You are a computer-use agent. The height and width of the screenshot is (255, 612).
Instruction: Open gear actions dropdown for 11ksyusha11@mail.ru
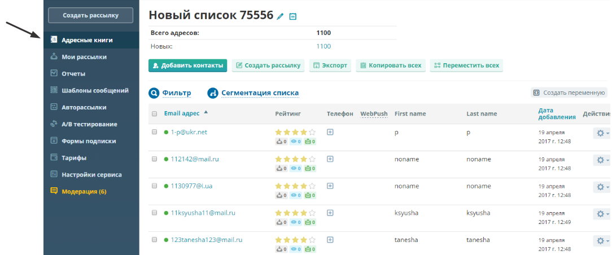[x=602, y=214]
